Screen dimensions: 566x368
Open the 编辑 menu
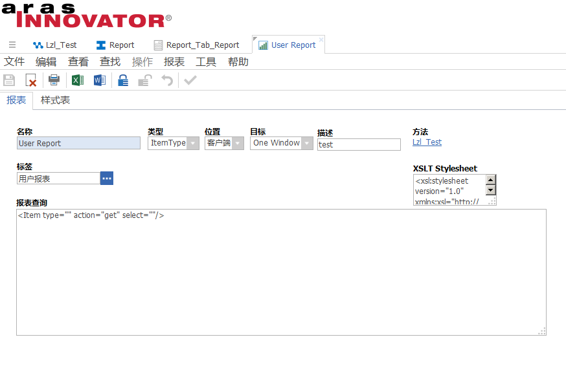click(46, 61)
